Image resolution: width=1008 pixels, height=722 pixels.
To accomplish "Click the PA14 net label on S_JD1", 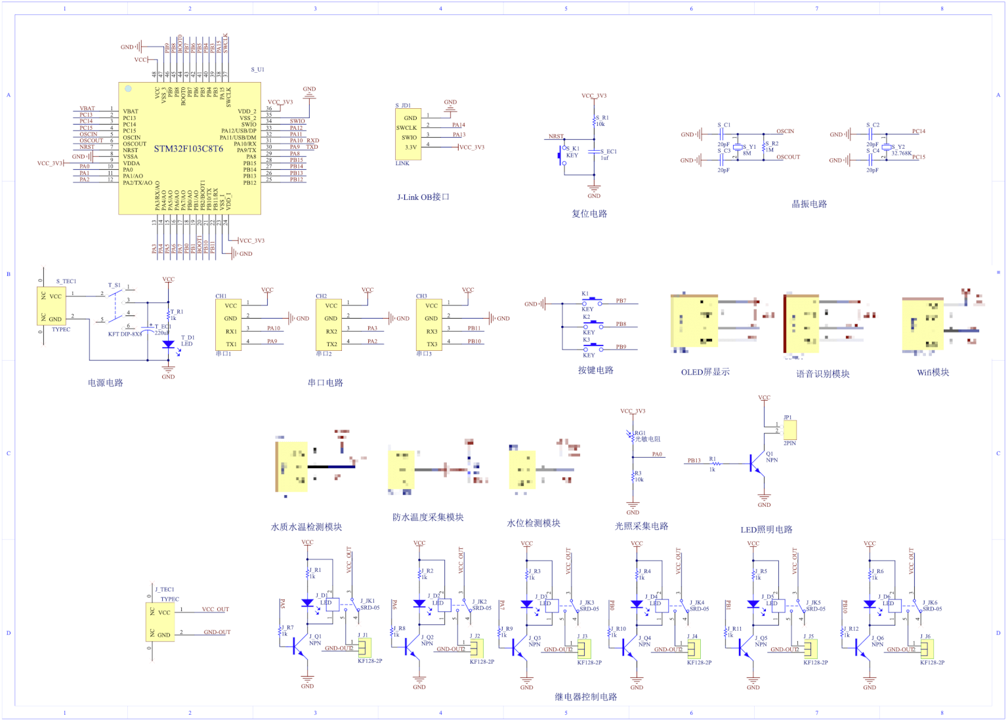I will [x=459, y=125].
